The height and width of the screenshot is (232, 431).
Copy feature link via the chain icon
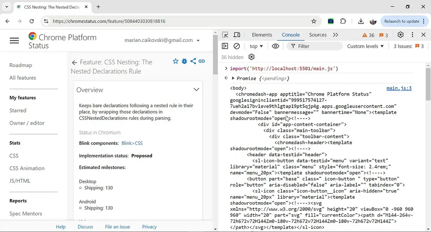[x=202, y=61]
